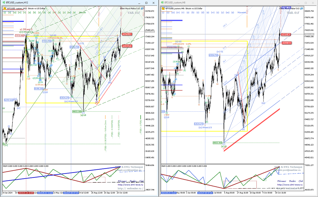This screenshot has width=318, height=197.
Task: Click the 53534.270 price label in H8 chart
Action: 199,124
